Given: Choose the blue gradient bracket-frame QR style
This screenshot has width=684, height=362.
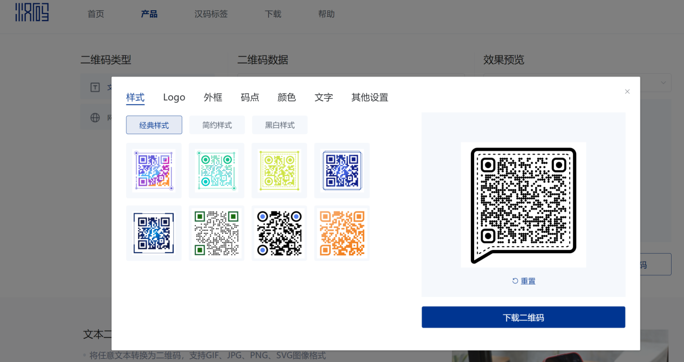Looking at the screenshot, I should [x=154, y=233].
